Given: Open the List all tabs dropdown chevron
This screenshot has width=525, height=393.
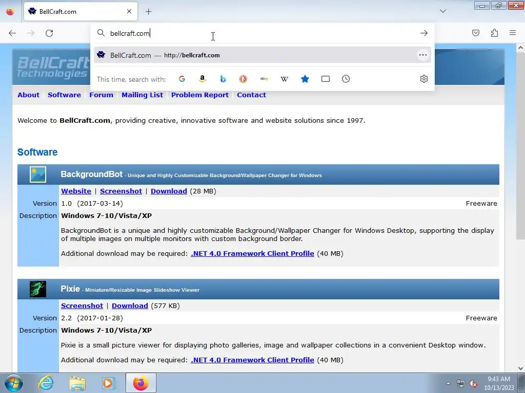Looking at the screenshot, I should (443, 11).
